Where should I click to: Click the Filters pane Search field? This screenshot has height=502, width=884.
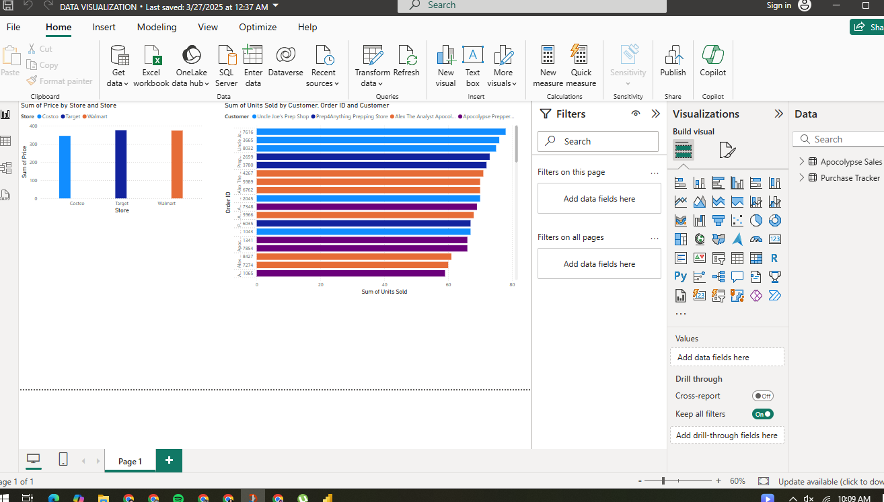[x=598, y=141]
